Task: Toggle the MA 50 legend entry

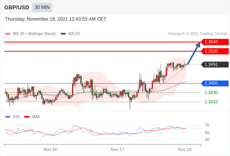Action: tap(70, 34)
